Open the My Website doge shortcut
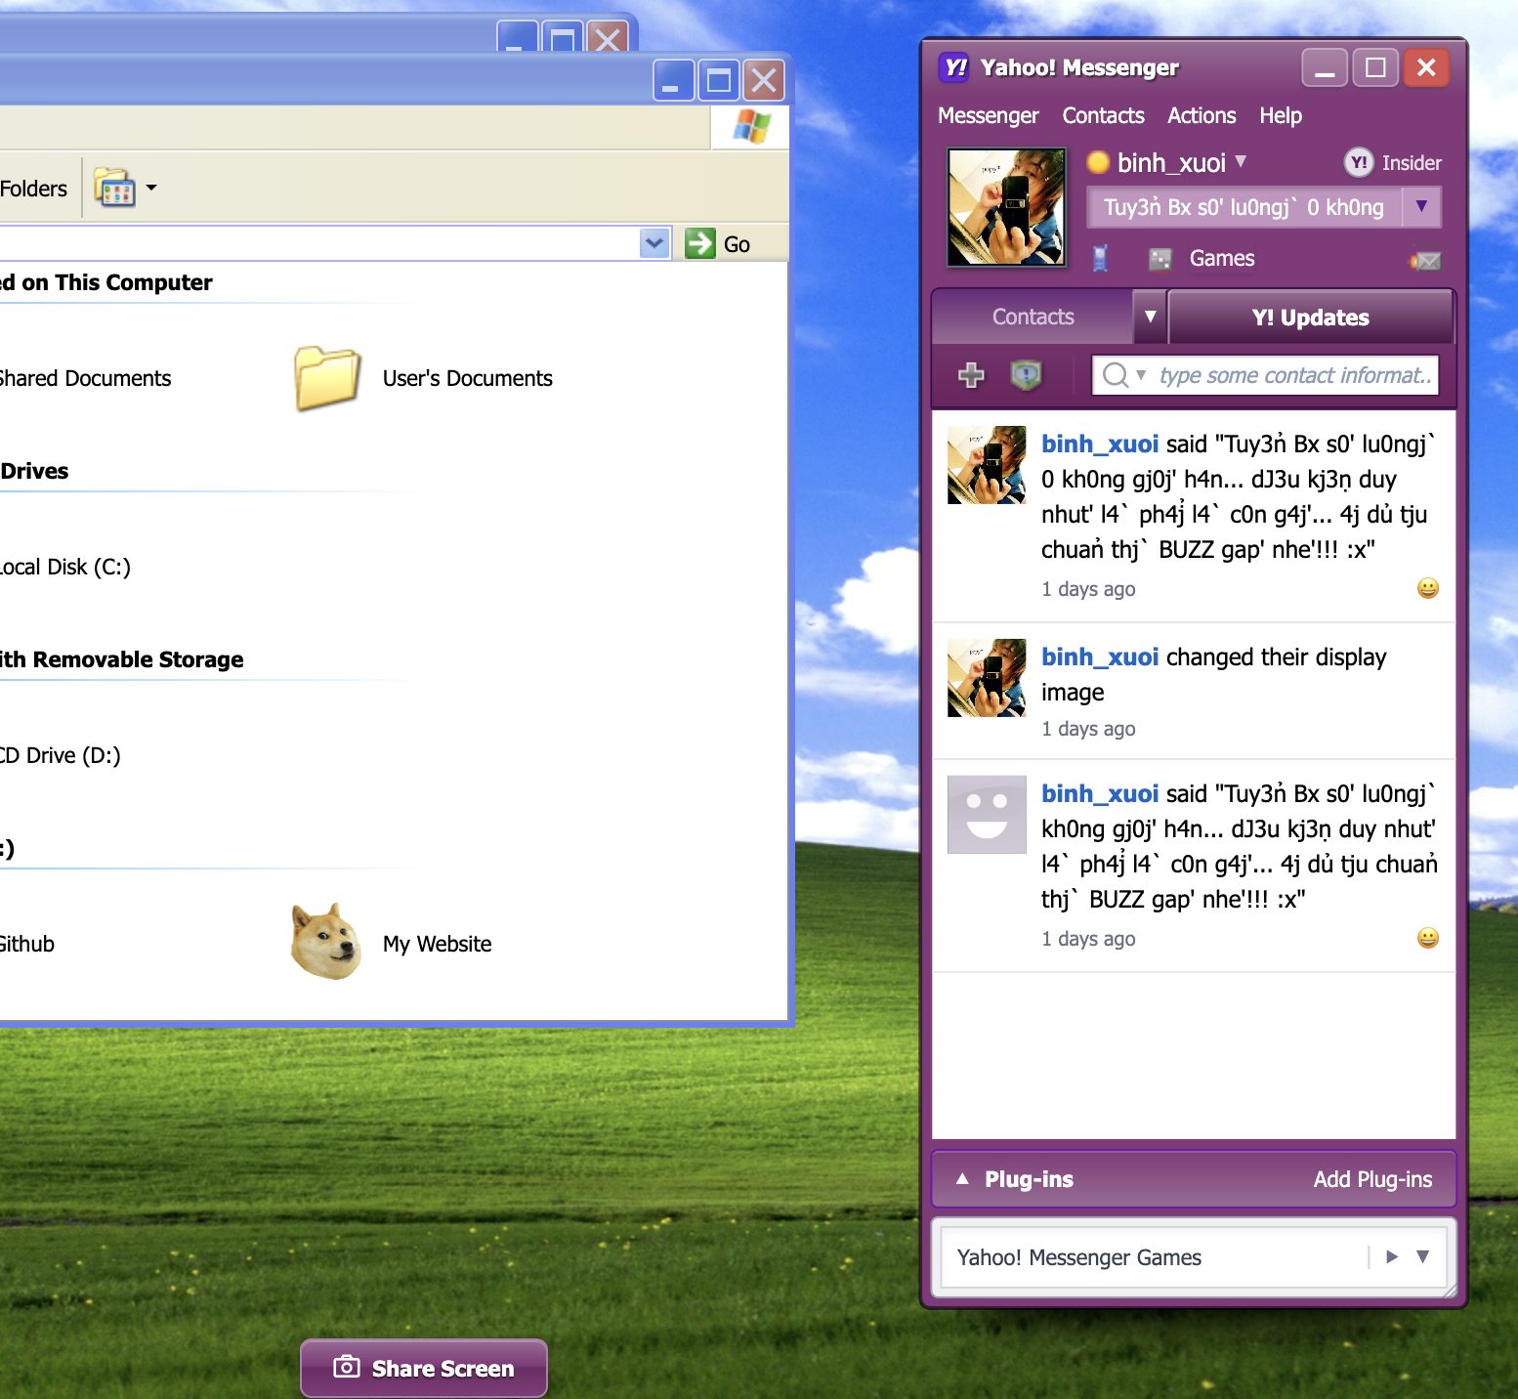 325,943
